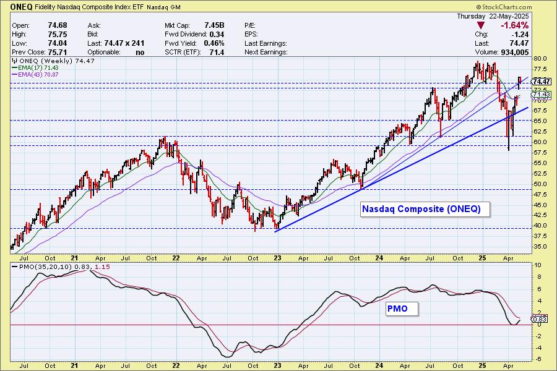Click the Fidelity Nasdaq Composite Index ETF name
The height and width of the screenshot is (371, 557).
(x=90, y=7)
